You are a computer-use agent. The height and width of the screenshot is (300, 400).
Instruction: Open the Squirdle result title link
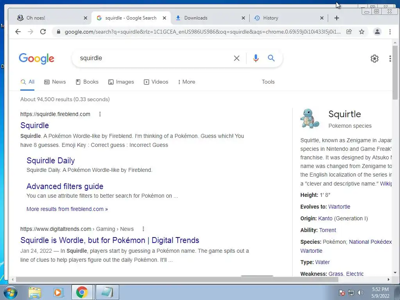point(34,125)
